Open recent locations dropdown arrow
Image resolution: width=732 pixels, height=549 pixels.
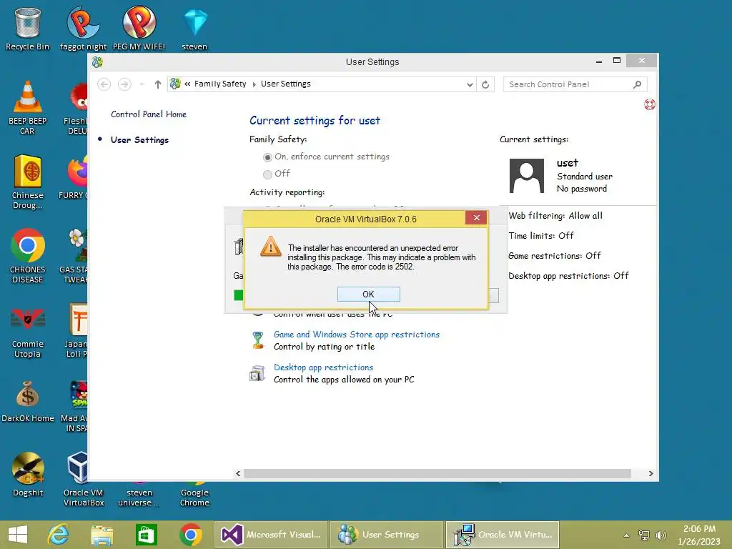(x=142, y=84)
